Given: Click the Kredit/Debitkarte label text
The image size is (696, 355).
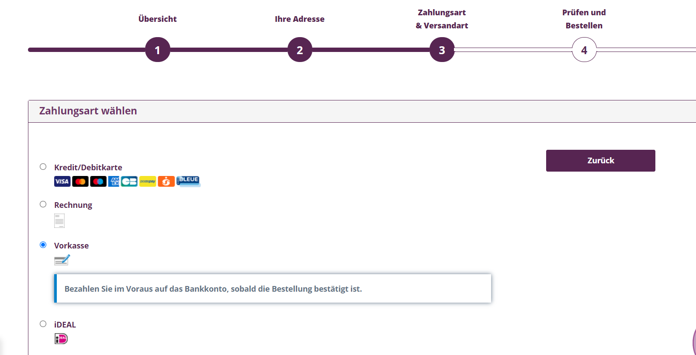Looking at the screenshot, I should point(88,168).
